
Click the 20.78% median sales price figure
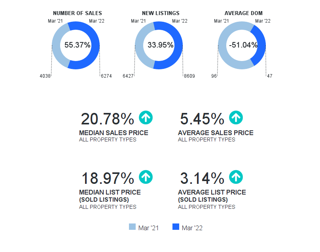pos(107,119)
